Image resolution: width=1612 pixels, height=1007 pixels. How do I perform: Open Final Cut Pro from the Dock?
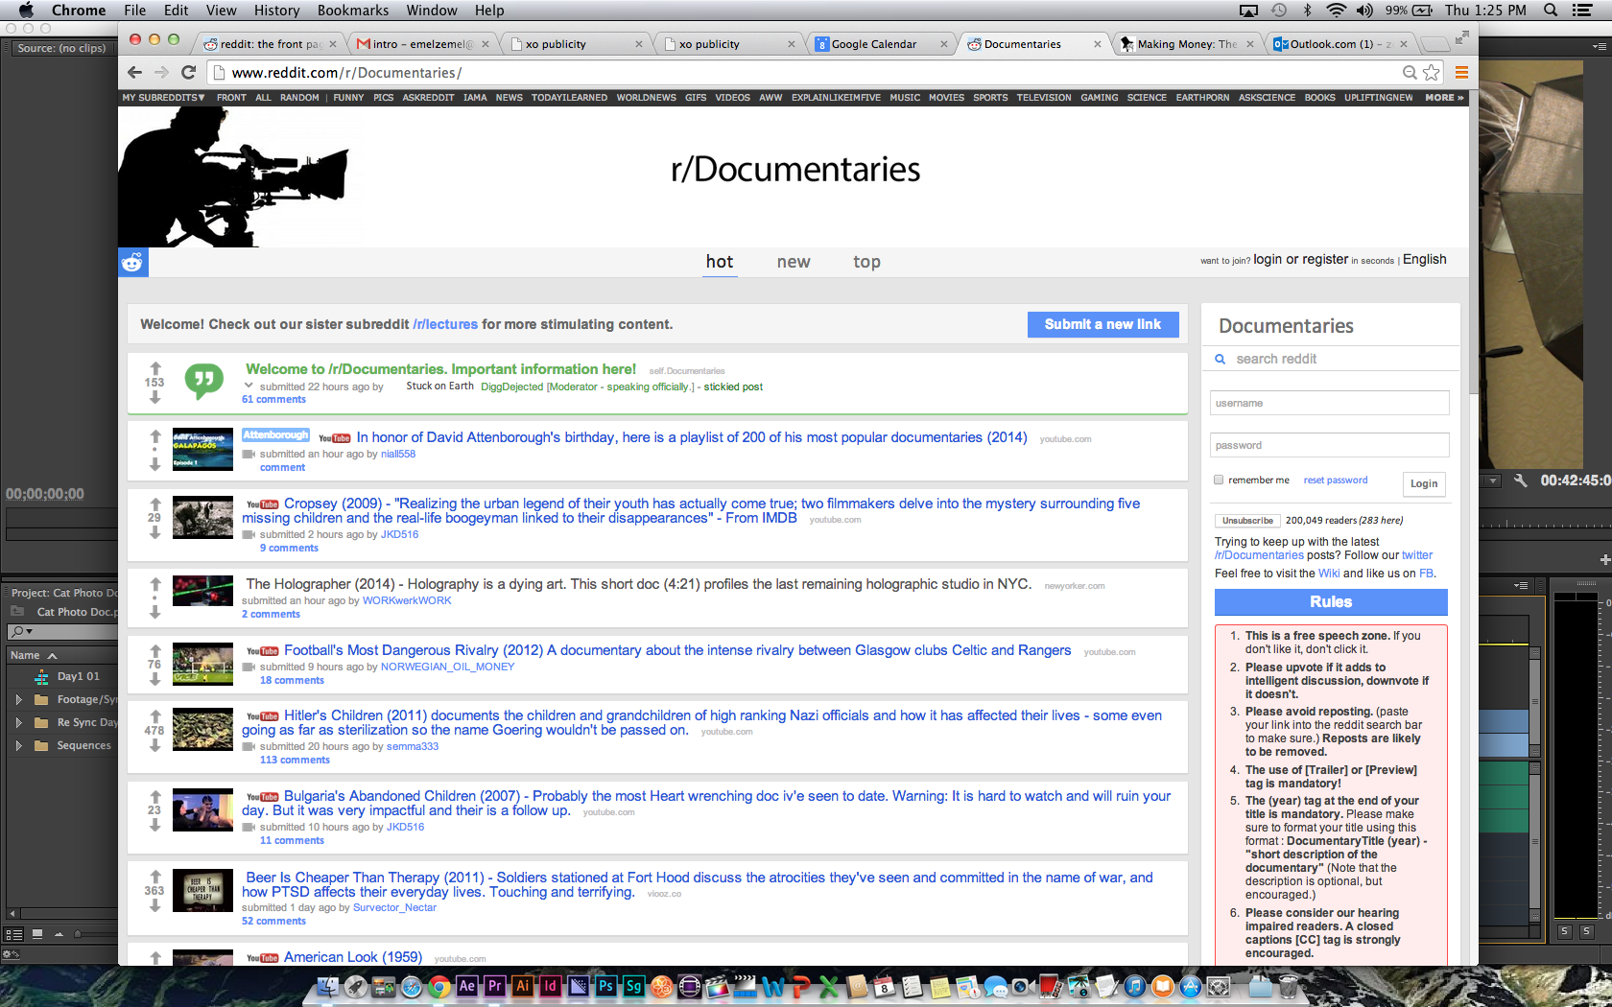[x=717, y=985]
